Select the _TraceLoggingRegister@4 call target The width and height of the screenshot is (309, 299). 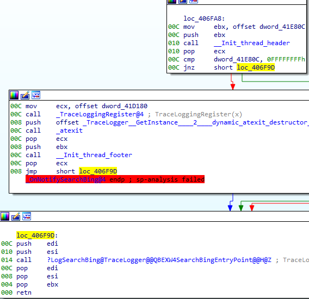(x=100, y=114)
